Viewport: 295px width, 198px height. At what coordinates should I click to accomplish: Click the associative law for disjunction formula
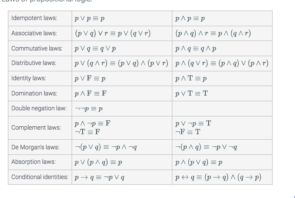point(113,33)
